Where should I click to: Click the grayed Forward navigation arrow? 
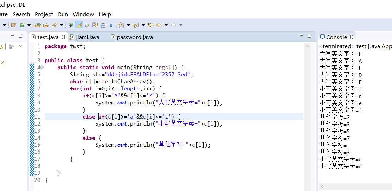tap(174, 25)
